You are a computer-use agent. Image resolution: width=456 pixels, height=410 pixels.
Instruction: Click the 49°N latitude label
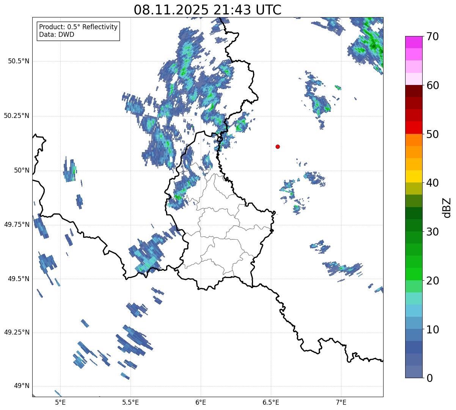(x=22, y=386)
